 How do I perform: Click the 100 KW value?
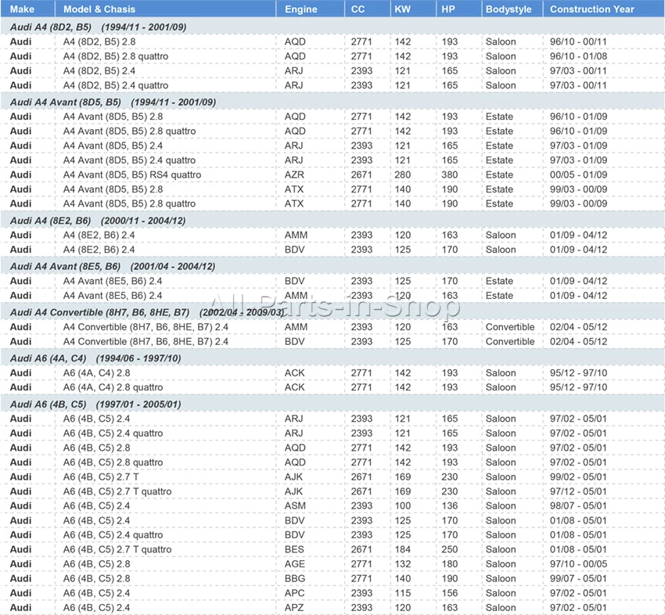(x=402, y=505)
